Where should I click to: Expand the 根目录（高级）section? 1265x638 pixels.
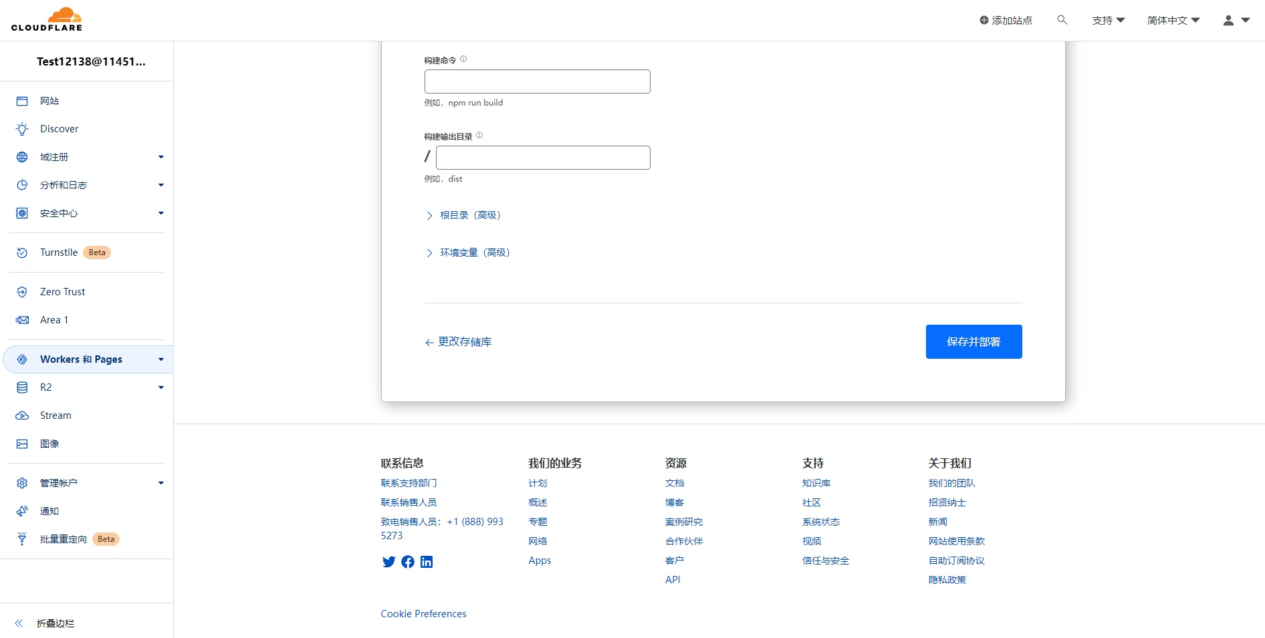coord(469,215)
